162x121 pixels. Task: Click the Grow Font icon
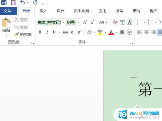tap(85, 22)
